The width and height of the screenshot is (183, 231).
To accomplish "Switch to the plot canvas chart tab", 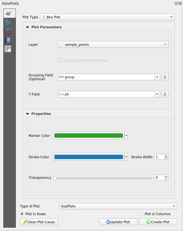I will pyautogui.click(x=8, y=31).
